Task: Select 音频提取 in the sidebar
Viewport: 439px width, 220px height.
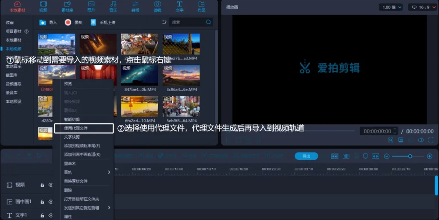Action: [14, 84]
